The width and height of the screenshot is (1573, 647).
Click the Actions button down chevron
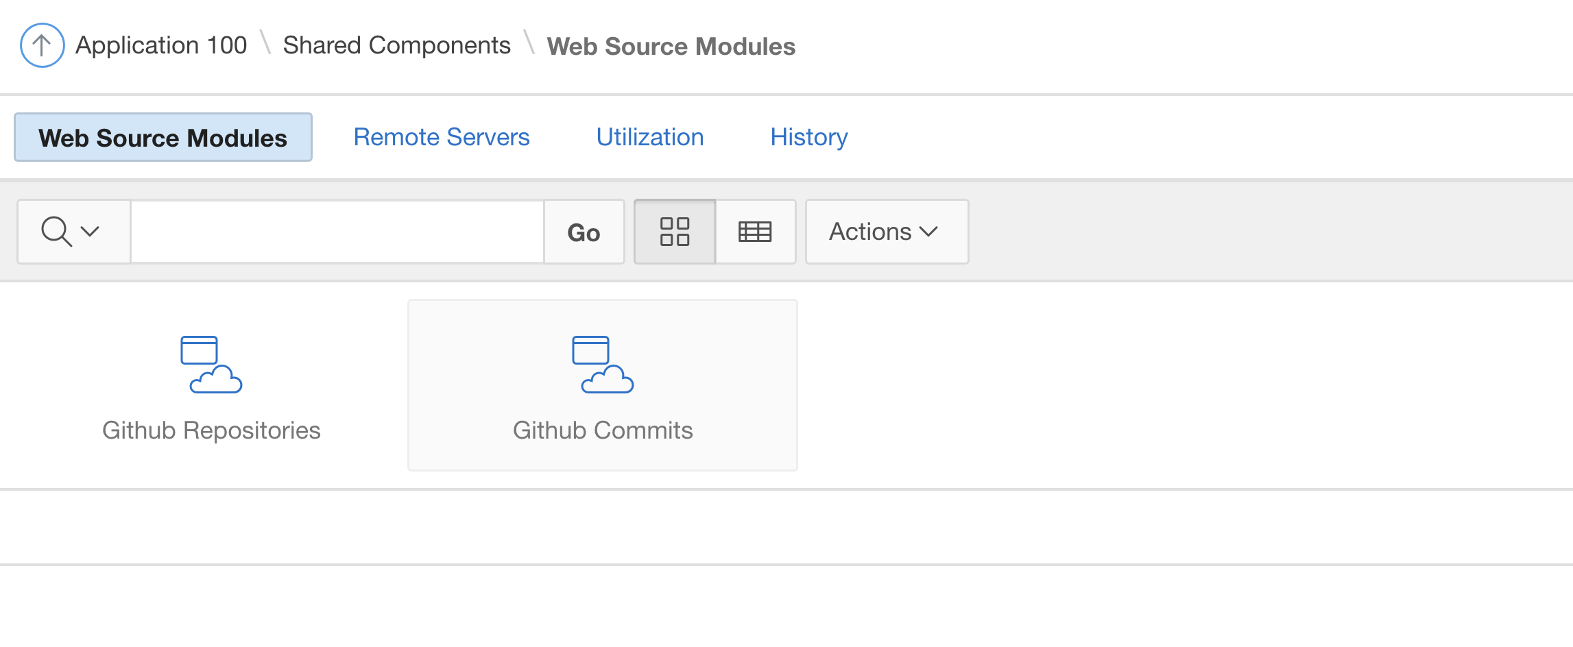click(929, 232)
